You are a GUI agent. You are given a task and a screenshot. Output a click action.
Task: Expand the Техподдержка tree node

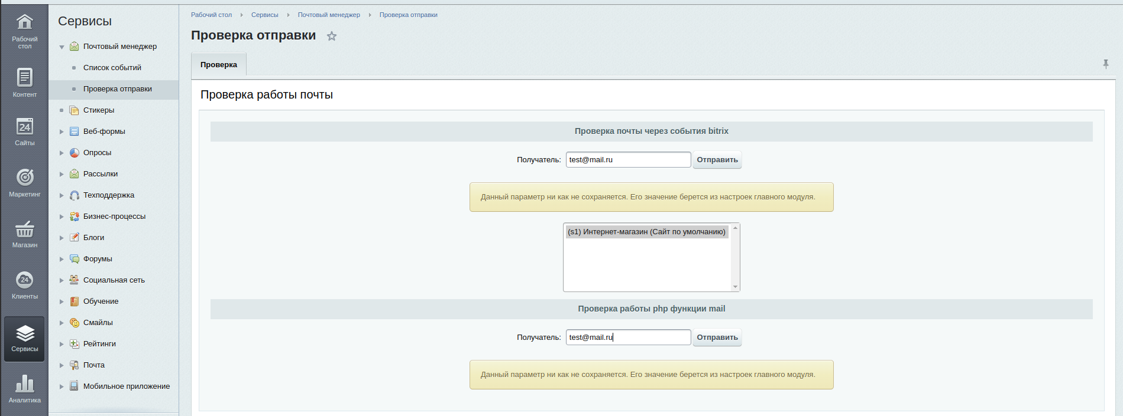tap(62, 195)
